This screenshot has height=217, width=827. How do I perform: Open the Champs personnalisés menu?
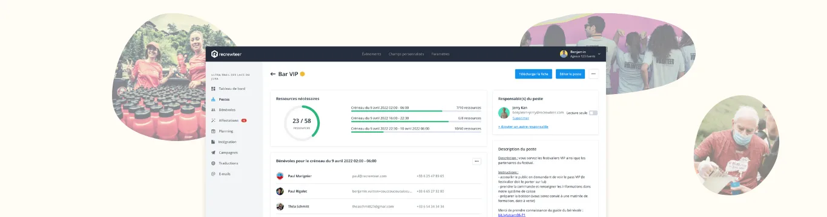(x=406, y=54)
